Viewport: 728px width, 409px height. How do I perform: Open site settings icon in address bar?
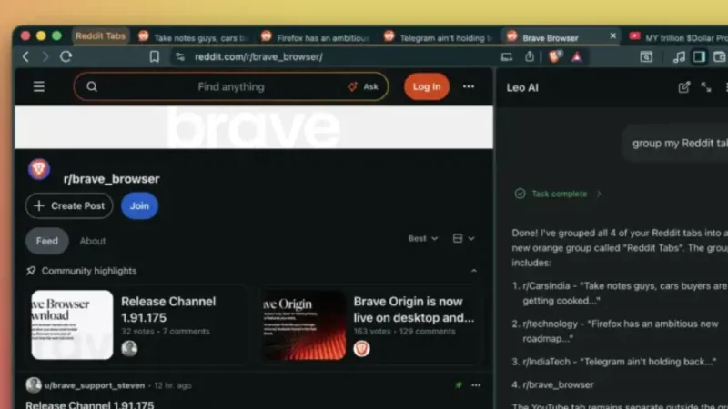pyautogui.click(x=180, y=56)
